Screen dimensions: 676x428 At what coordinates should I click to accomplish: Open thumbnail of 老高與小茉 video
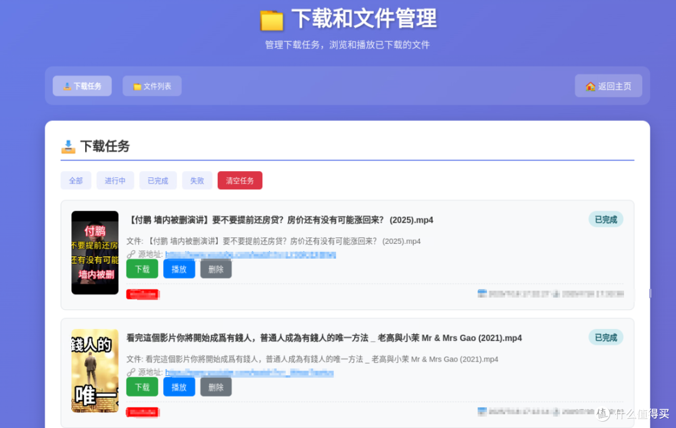pos(95,371)
